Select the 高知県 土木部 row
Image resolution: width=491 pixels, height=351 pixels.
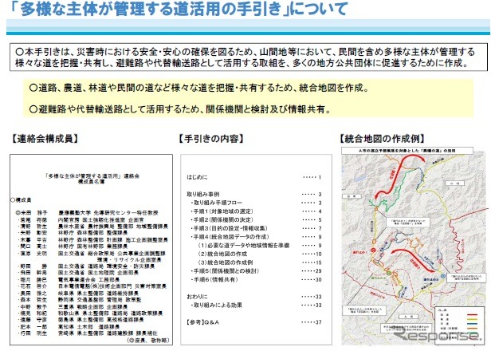[68, 327]
